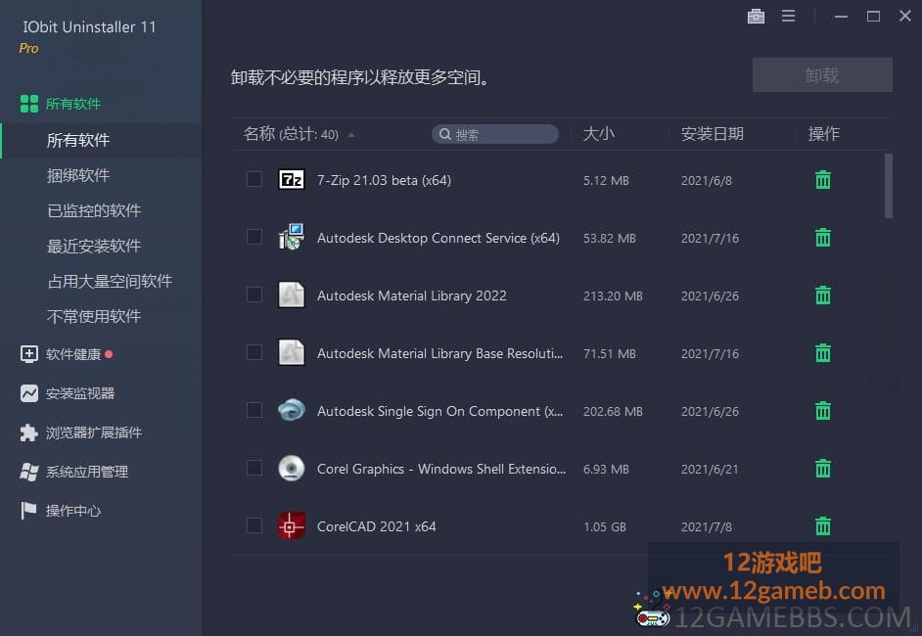This screenshot has width=922, height=636.
Task: Uninstall CorelCAD 2021 x64 with trash icon
Action: click(822, 526)
